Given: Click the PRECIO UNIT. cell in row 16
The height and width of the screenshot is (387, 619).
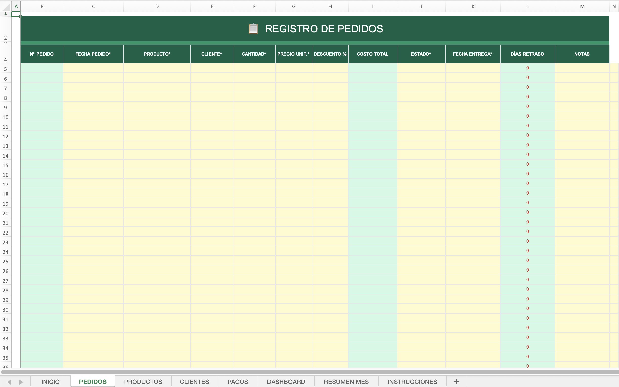Looking at the screenshot, I should [x=294, y=174].
